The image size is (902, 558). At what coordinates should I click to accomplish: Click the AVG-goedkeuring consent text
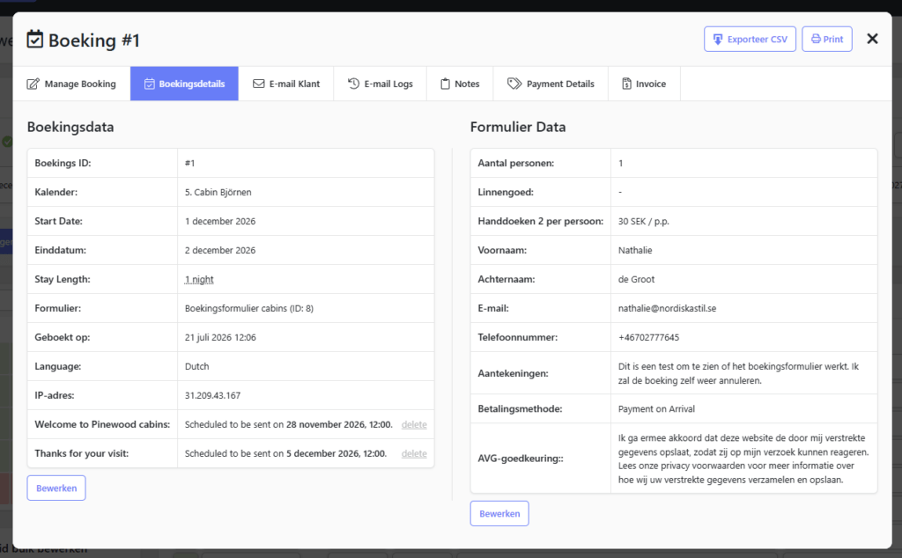point(743,459)
